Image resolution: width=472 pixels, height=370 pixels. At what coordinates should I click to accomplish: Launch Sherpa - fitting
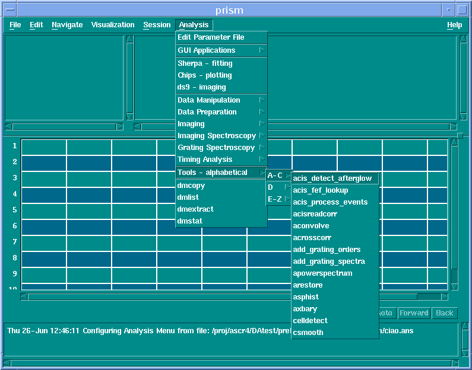[x=221, y=63]
